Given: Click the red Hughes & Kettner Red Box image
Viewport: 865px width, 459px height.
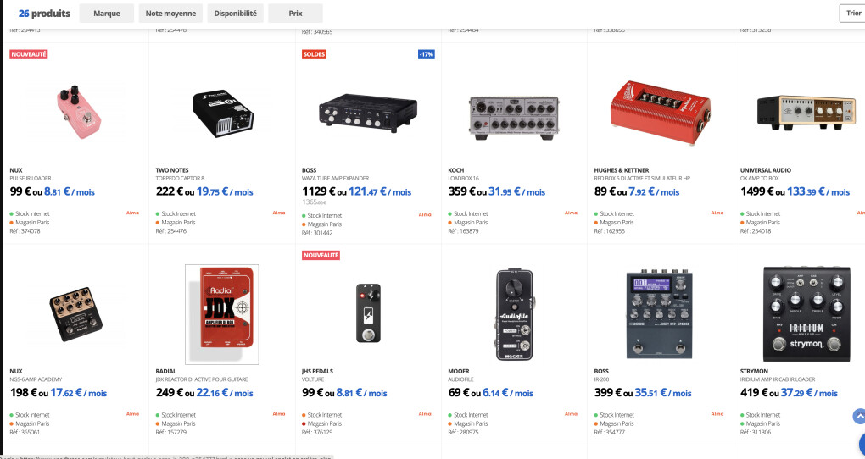Looking at the screenshot, I should 661,113.
